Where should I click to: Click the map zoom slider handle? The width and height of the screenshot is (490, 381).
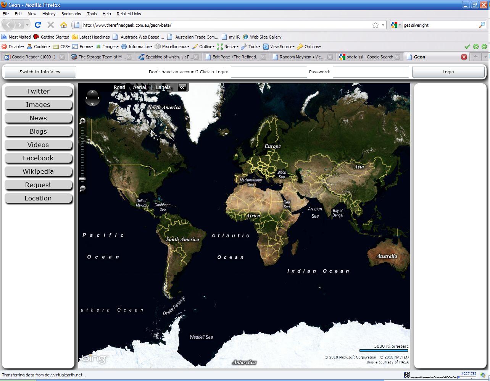point(82,179)
